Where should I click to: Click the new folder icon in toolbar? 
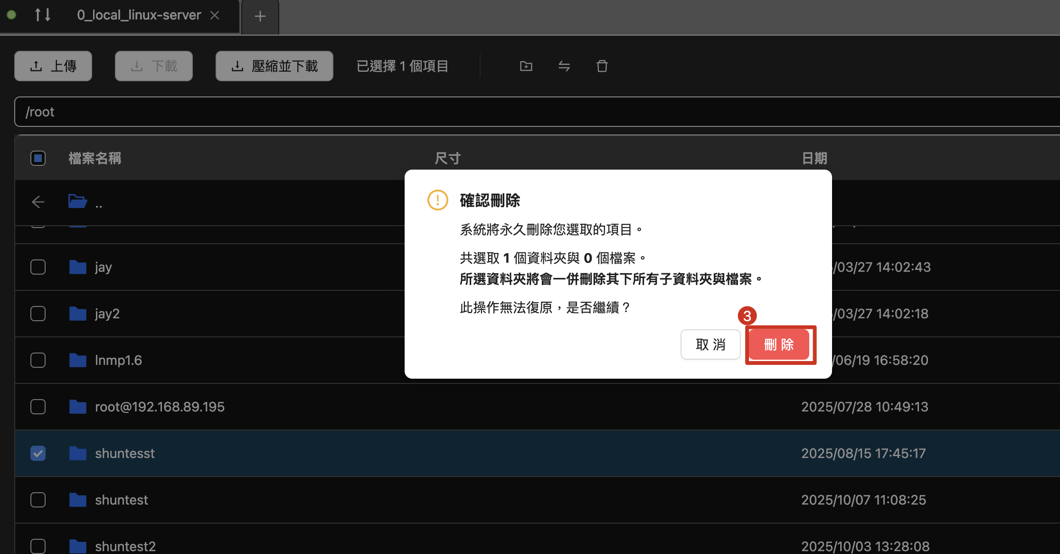pyautogui.click(x=526, y=66)
